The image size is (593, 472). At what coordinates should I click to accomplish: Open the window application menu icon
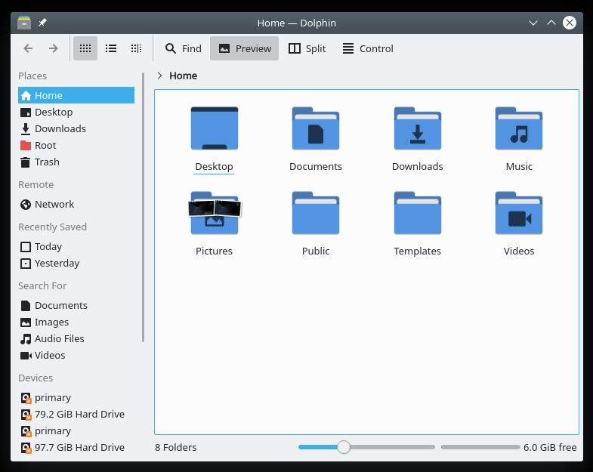click(x=24, y=23)
